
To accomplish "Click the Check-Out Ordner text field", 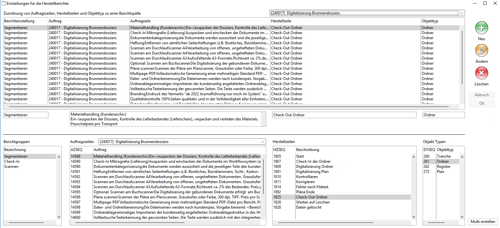I will pos(344,115).
